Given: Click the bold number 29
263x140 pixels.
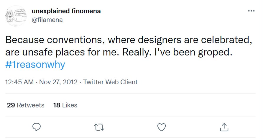Looking at the screenshot, I should (11, 105).
